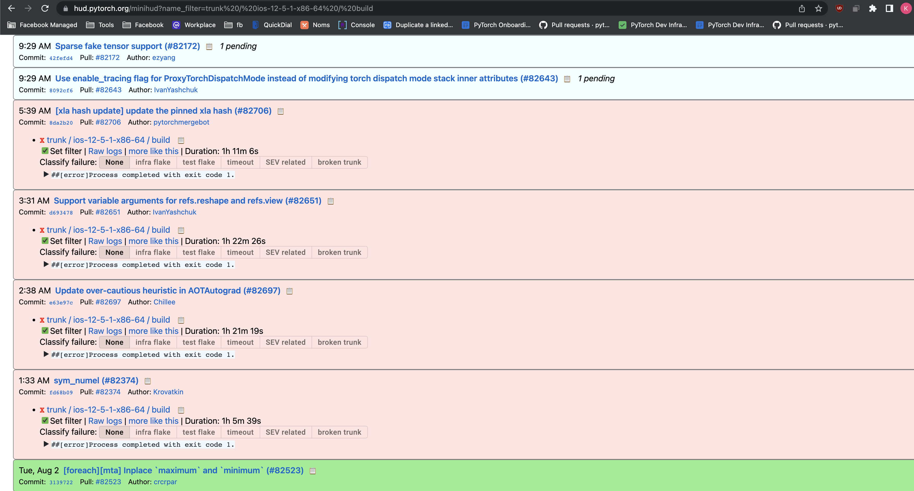Click clipboard icon after sym_numel (#82374) title

(148, 381)
